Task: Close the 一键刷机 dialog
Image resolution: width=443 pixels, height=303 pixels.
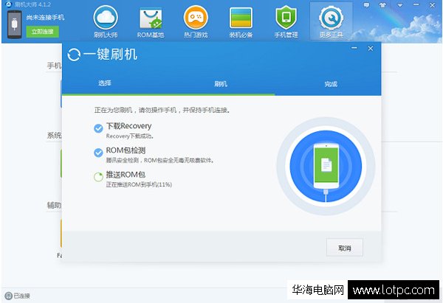Action: 371,49
